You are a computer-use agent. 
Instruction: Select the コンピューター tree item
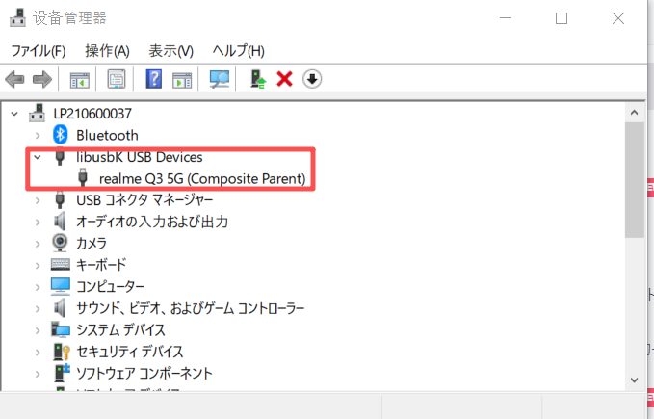coord(110,287)
